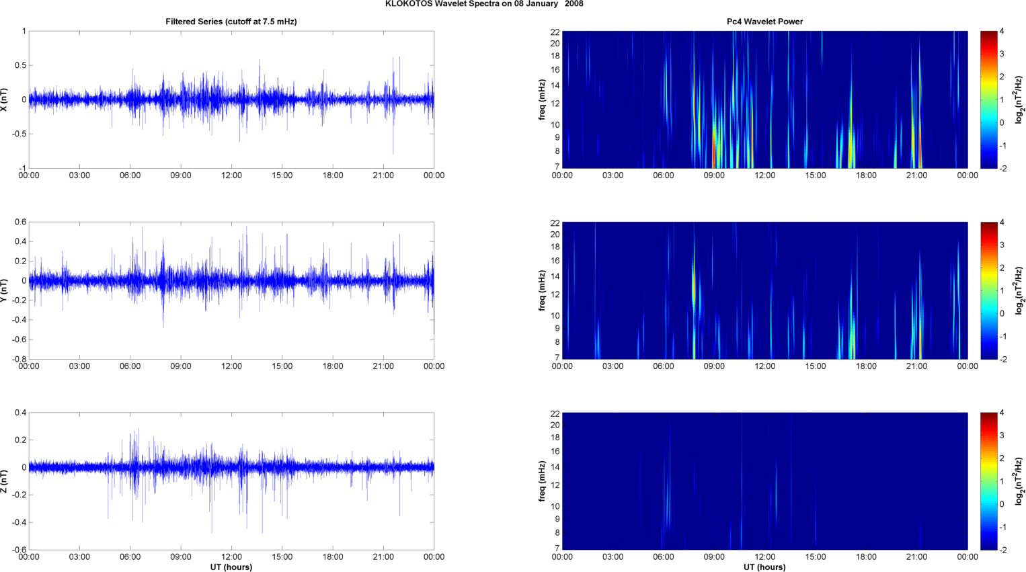Select the Pc4 Wavelet Power title

pyautogui.click(x=764, y=22)
